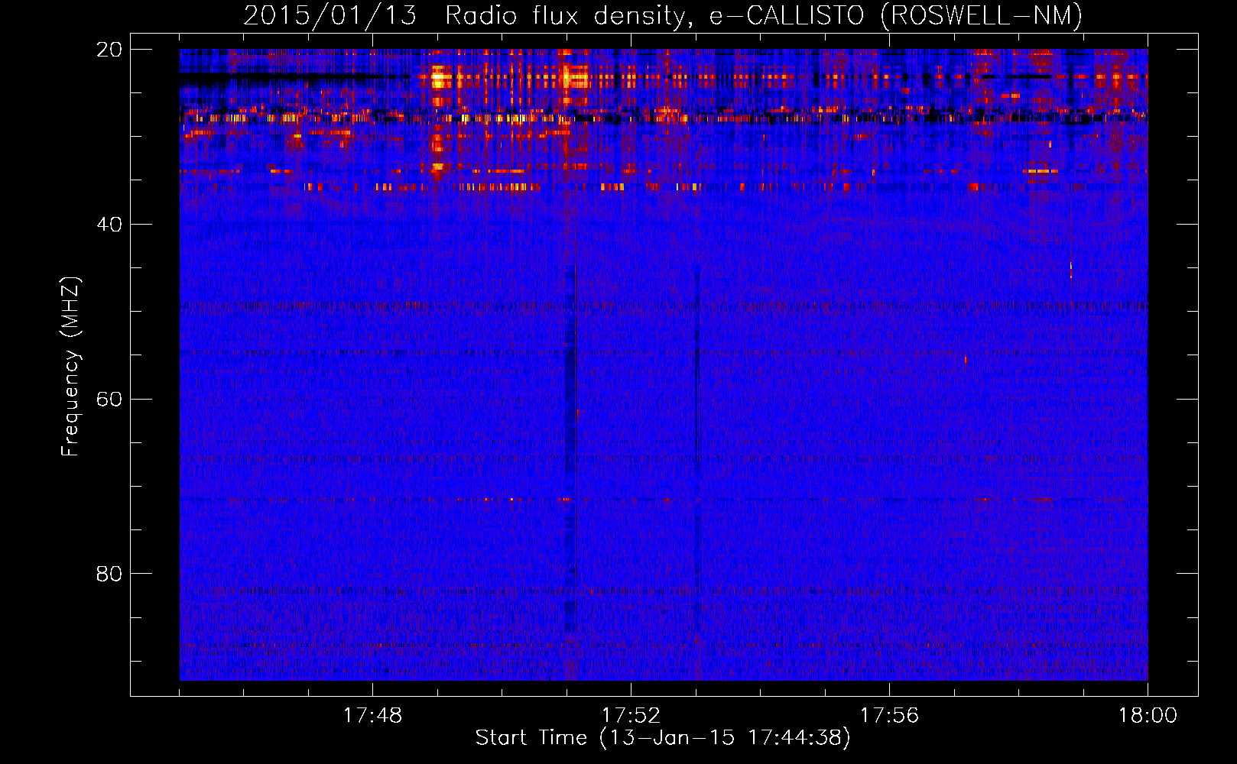Click the plot title mentioning e-CALLISTO ROSWELL-NM
Screen dimensions: 1237x764
coord(663,15)
